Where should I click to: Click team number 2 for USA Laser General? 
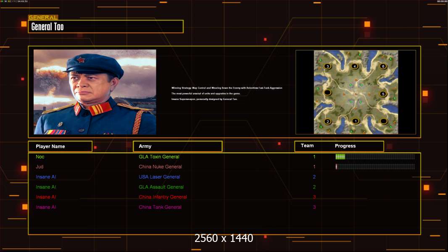coord(314,177)
